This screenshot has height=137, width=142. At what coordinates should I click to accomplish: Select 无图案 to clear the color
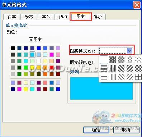click(35, 40)
